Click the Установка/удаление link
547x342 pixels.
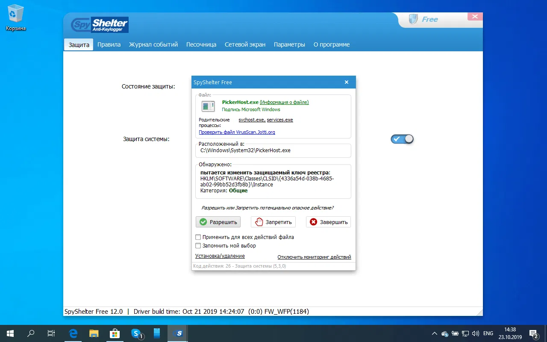tap(220, 256)
